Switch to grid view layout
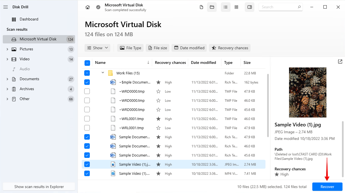The image size is (345, 193). pos(236,7)
